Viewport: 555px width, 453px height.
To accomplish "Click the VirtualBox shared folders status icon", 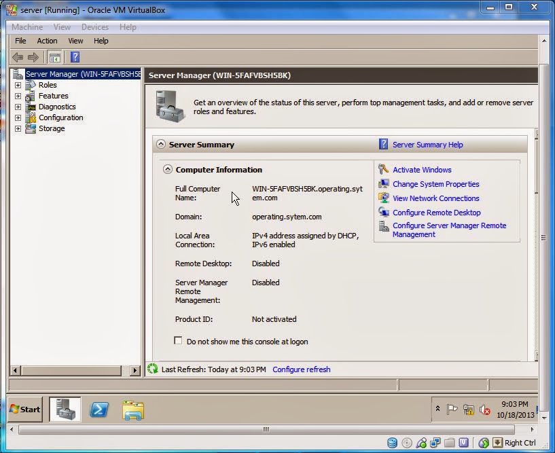I will [449, 442].
